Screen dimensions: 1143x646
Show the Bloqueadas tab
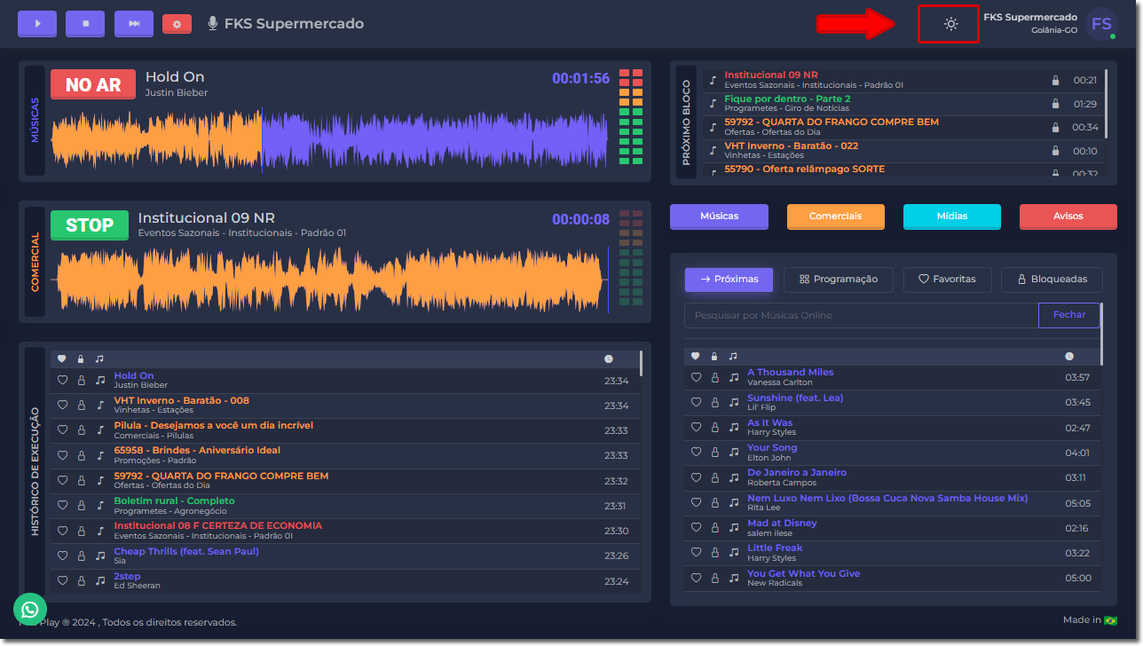click(x=1052, y=280)
